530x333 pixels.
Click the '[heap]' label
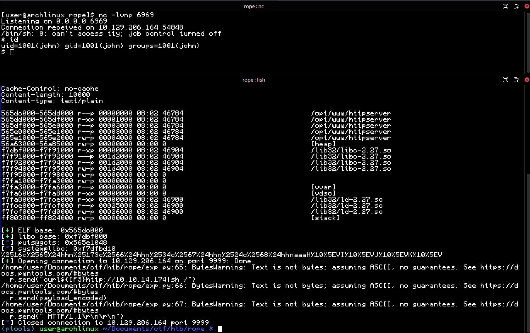pos(323,144)
